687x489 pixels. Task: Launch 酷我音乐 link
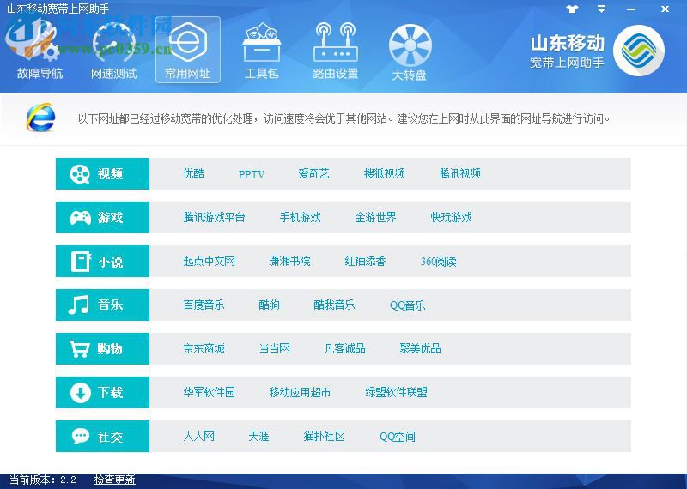[x=334, y=305]
